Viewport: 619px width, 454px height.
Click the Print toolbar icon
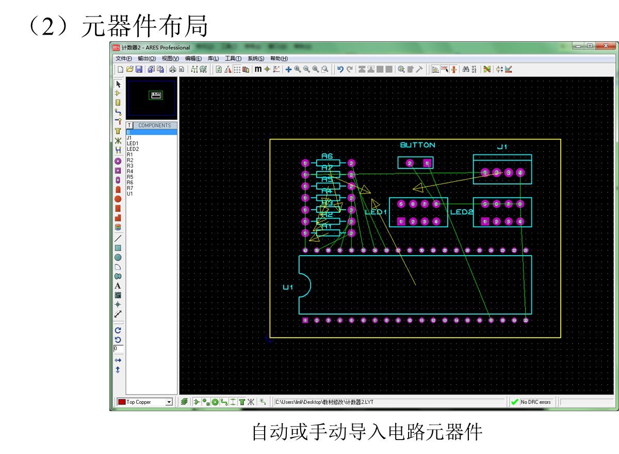click(172, 69)
